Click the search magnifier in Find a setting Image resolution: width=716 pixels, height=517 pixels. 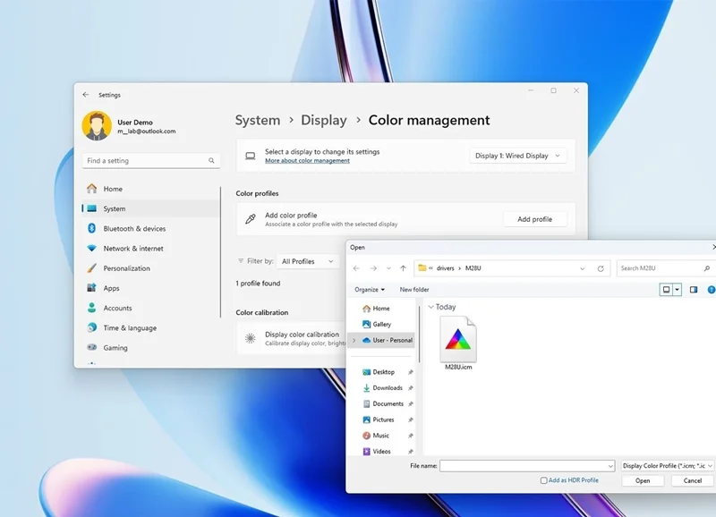(x=211, y=161)
